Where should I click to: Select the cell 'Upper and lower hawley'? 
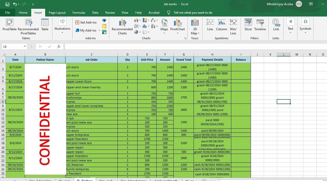click(x=92, y=87)
